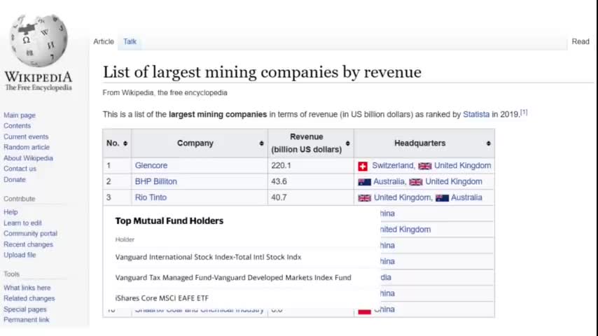Click the revenue value 220.1
This screenshot has width=598, height=336.
[281, 165]
